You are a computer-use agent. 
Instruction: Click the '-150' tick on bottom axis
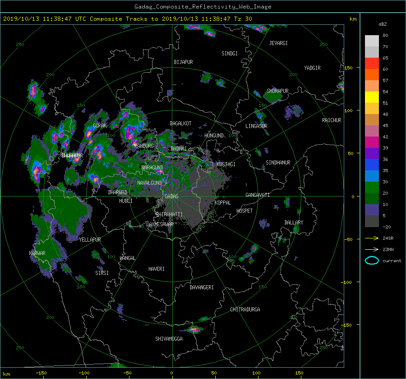[x=41, y=373]
